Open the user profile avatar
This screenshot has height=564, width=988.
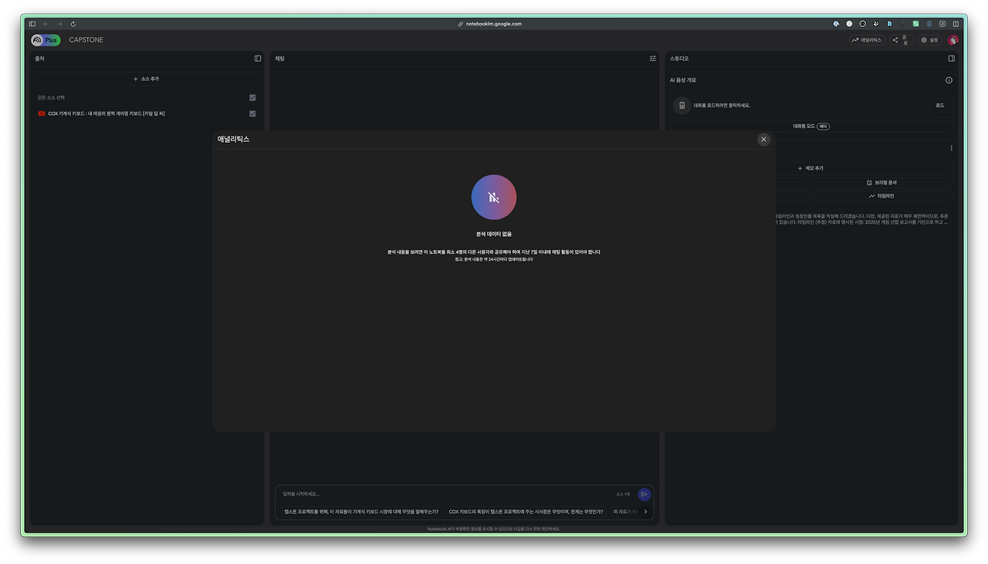(953, 40)
